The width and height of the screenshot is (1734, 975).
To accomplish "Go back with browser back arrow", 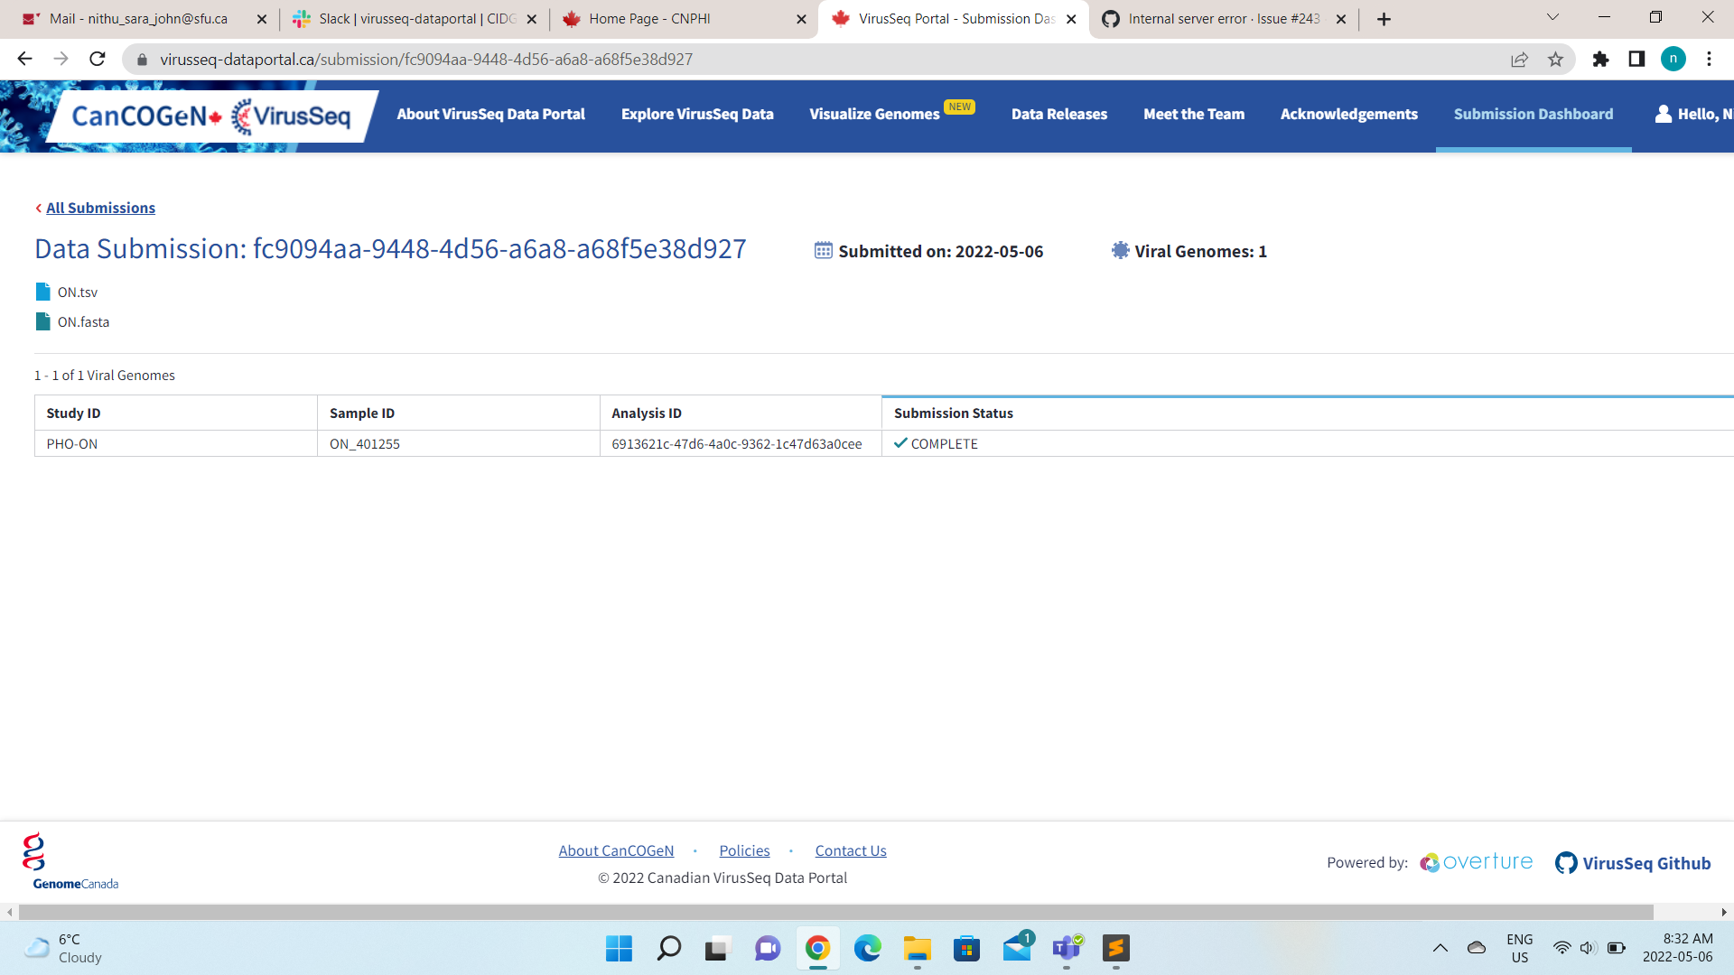I will coord(24,59).
